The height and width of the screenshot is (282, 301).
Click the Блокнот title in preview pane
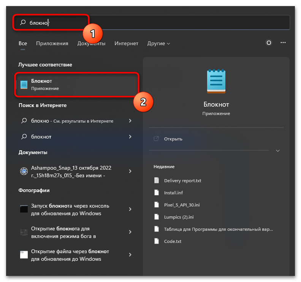pyautogui.click(x=216, y=104)
